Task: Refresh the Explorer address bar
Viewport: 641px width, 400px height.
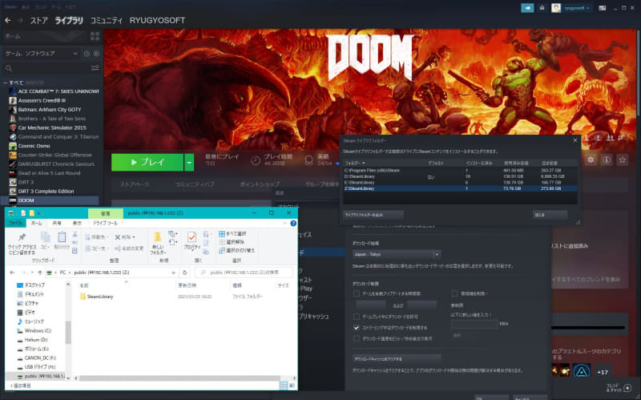Action: (184, 273)
